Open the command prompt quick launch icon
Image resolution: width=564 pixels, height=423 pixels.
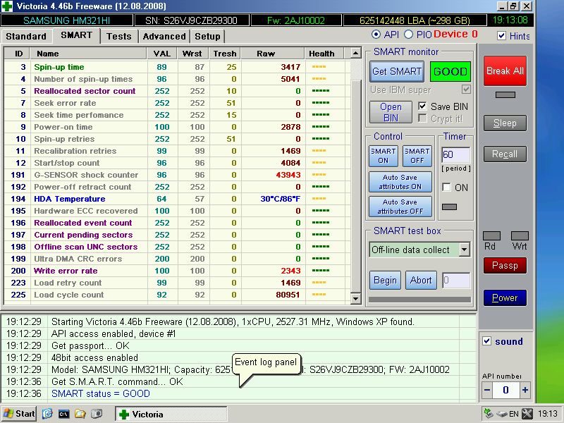click(x=63, y=414)
